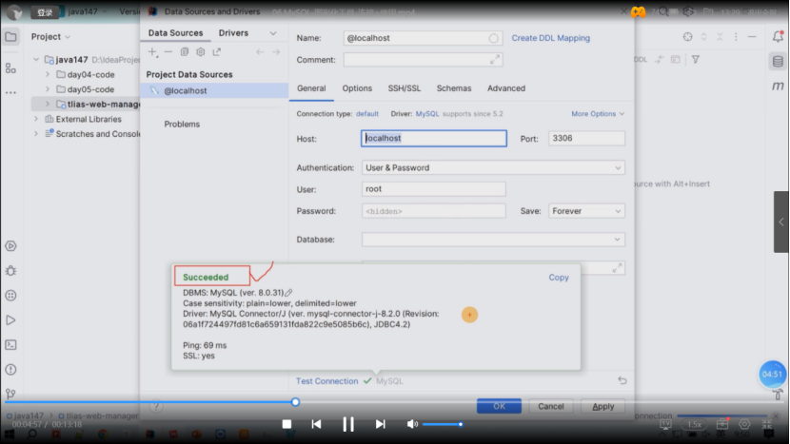Click the locate target crosshair icon
The height and width of the screenshot is (444, 790).
pos(688,37)
